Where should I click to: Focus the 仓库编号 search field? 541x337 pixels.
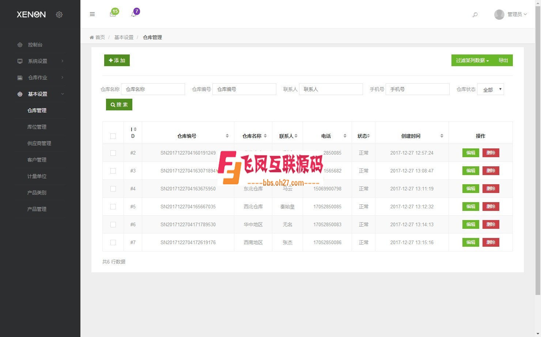244,89
